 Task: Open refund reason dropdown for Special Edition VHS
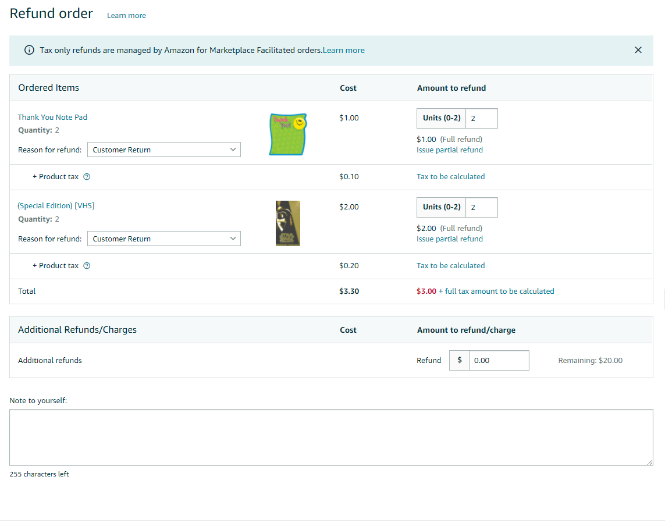coord(163,239)
